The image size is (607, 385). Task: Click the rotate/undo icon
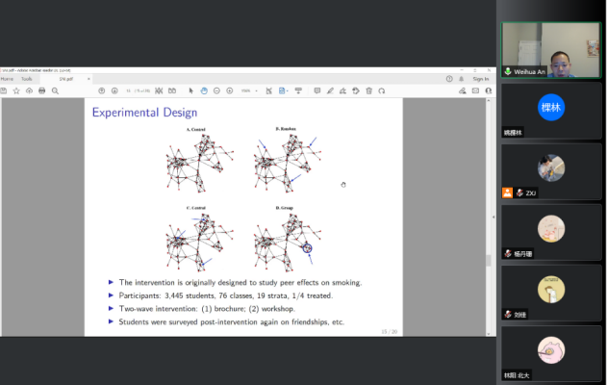point(382,90)
